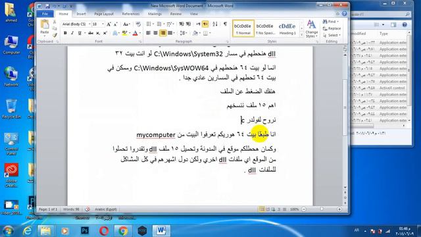The image size is (421, 237).
Task: Click the Increase Indent icon
Action: pos(188,24)
